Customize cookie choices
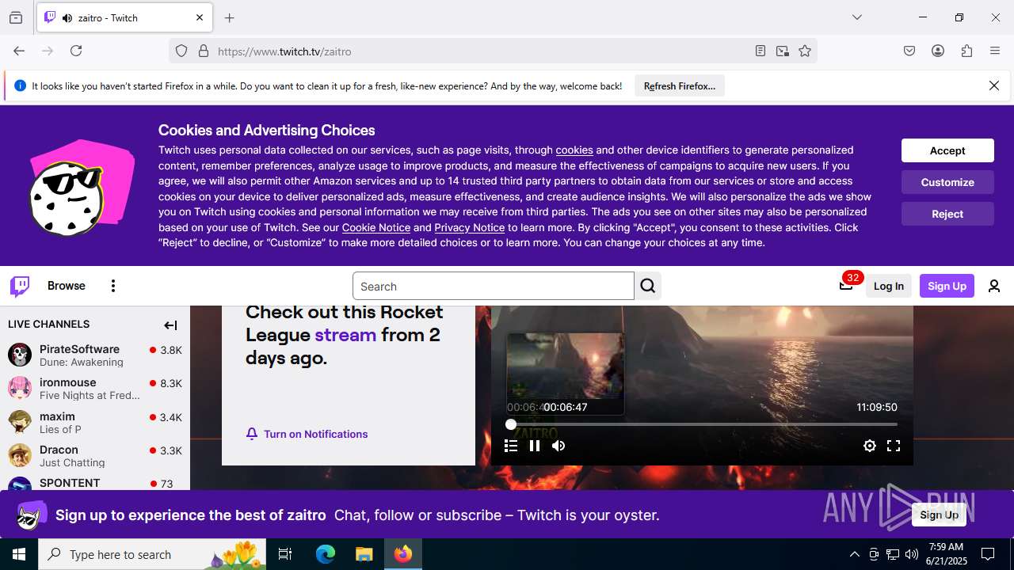1014x570 pixels. coord(947,182)
